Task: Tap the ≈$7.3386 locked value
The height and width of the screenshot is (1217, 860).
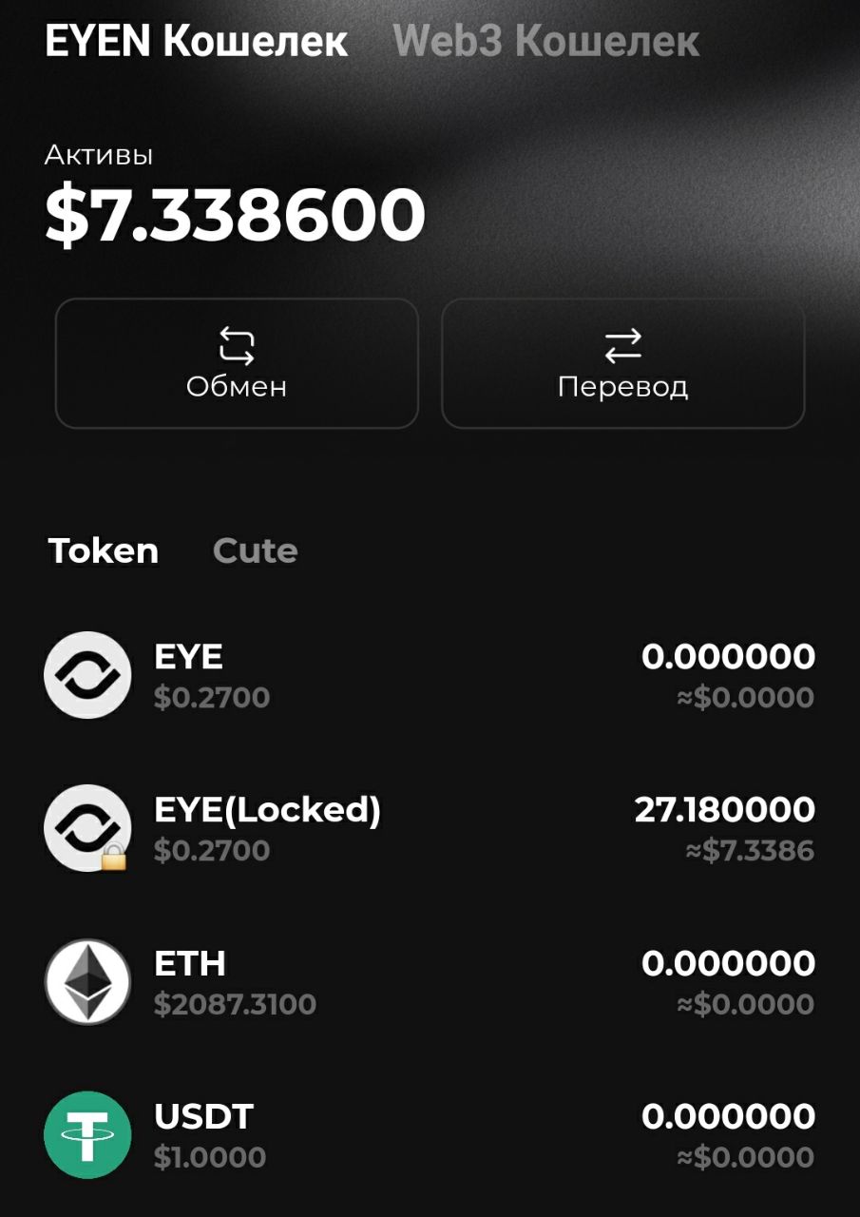Action: pyautogui.click(x=750, y=850)
